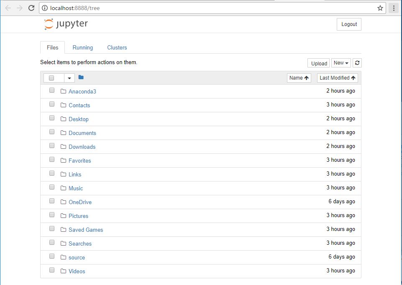Check the Contacts row checkbox

pyautogui.click(x=52, y=104)
